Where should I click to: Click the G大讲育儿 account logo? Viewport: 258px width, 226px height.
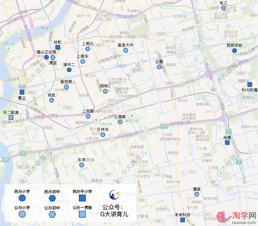point(114,195)
